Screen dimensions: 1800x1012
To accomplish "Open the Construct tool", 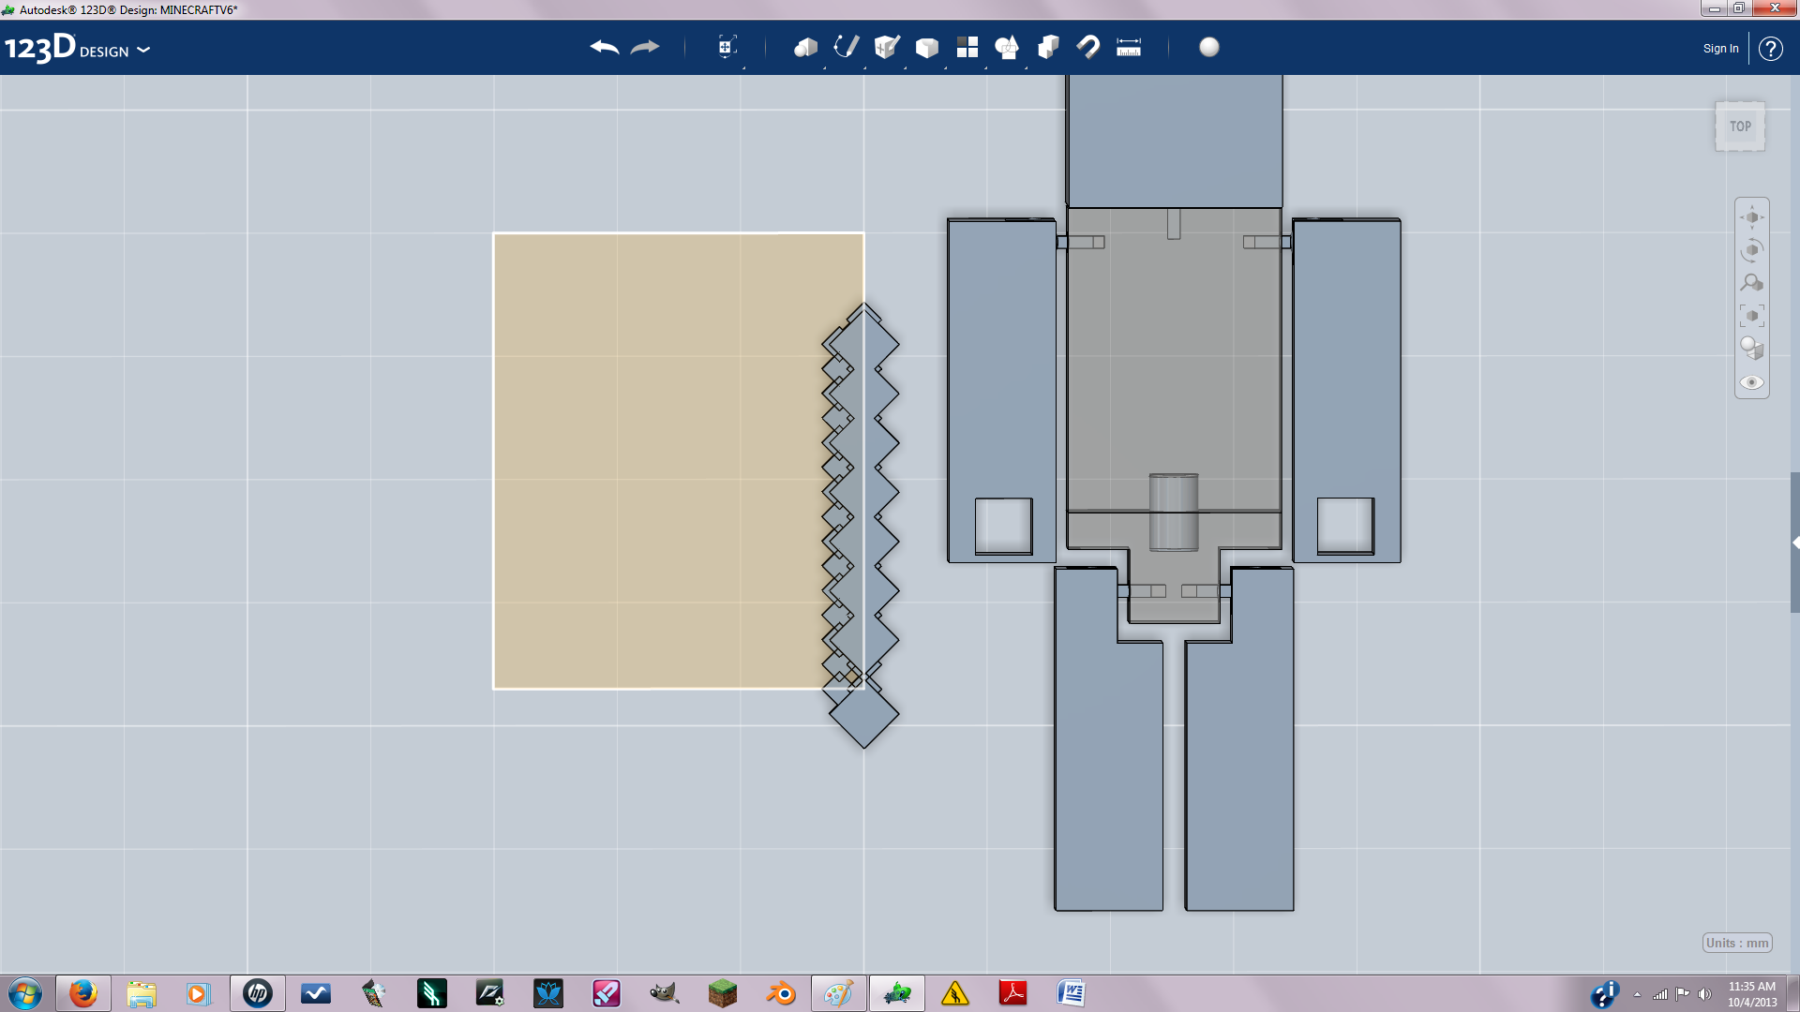I will [887, 47].
